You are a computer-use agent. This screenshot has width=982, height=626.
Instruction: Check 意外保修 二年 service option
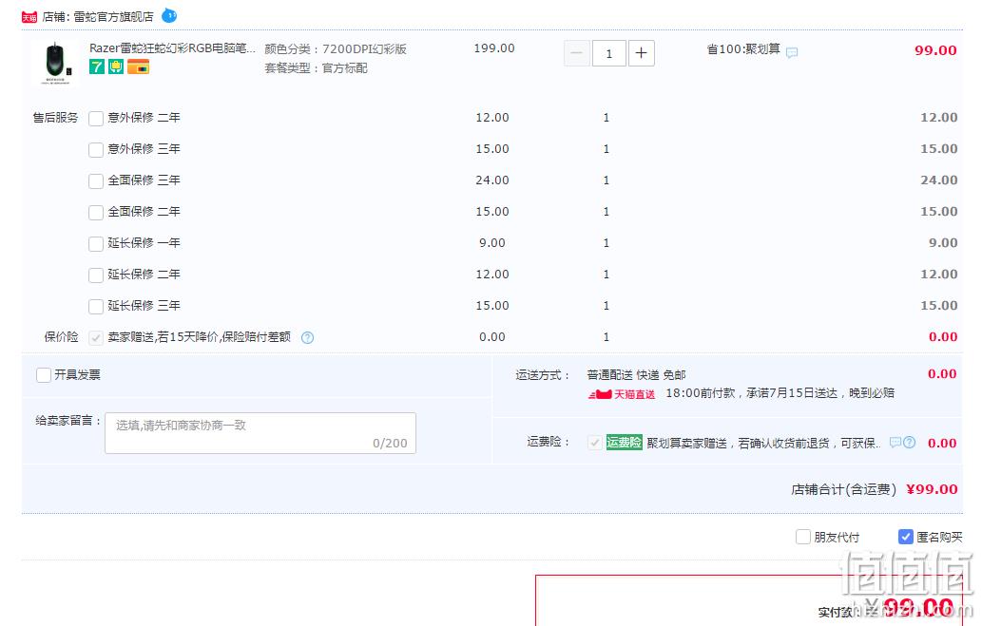pyautogui.click(x=96, y=119)
